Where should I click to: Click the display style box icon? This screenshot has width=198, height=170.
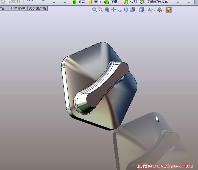tap(141, 10)
